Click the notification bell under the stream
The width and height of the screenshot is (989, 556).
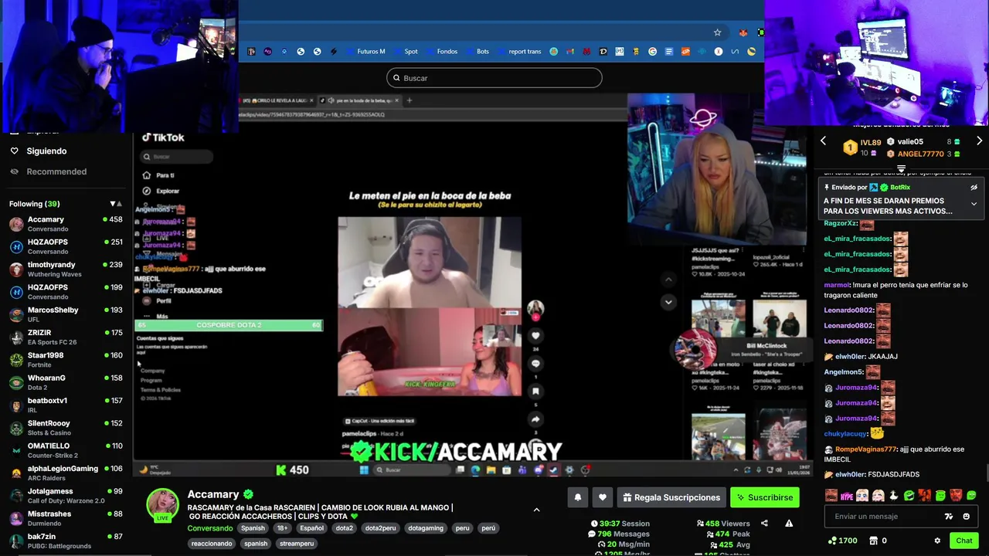coord(577,497)
